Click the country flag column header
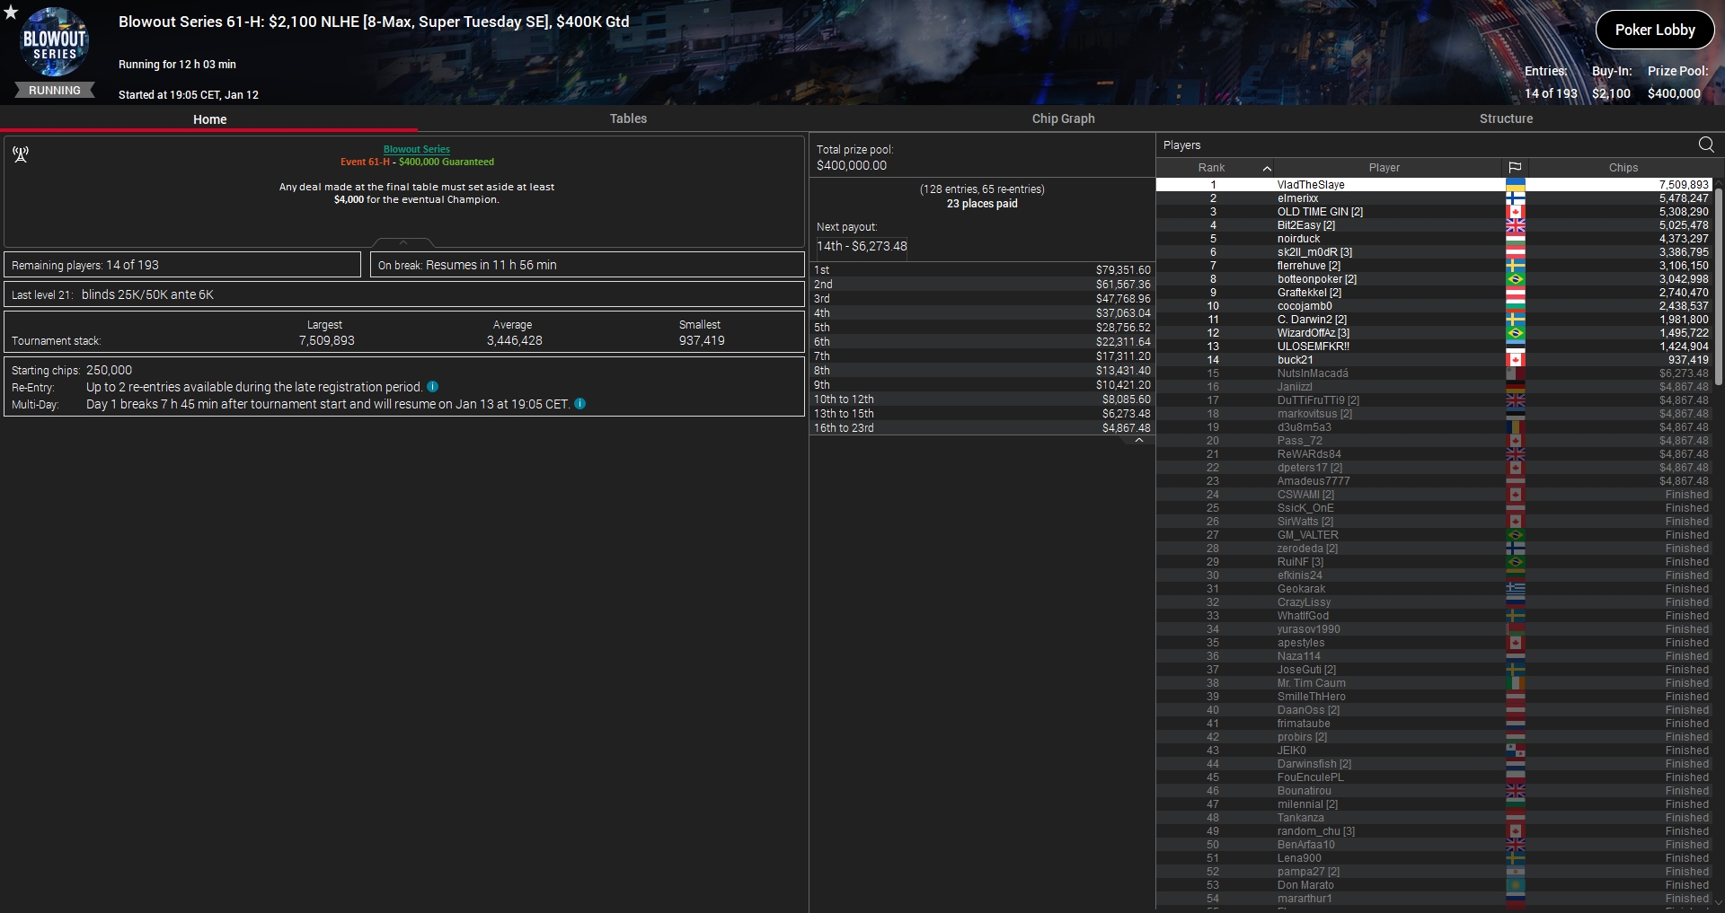The image size is (1725, 913). [1515, 168]
